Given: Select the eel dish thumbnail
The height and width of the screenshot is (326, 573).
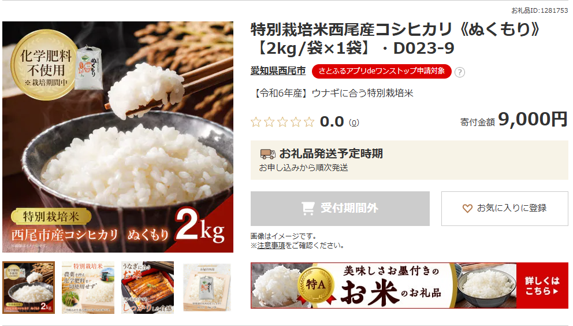Looking at the screenshot, I should 148,288.
